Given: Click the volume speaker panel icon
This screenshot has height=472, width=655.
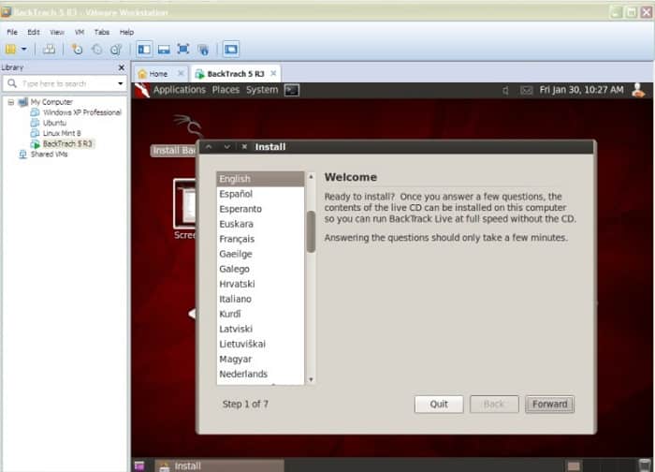Looking at the screenshot, I should (506, 90).
